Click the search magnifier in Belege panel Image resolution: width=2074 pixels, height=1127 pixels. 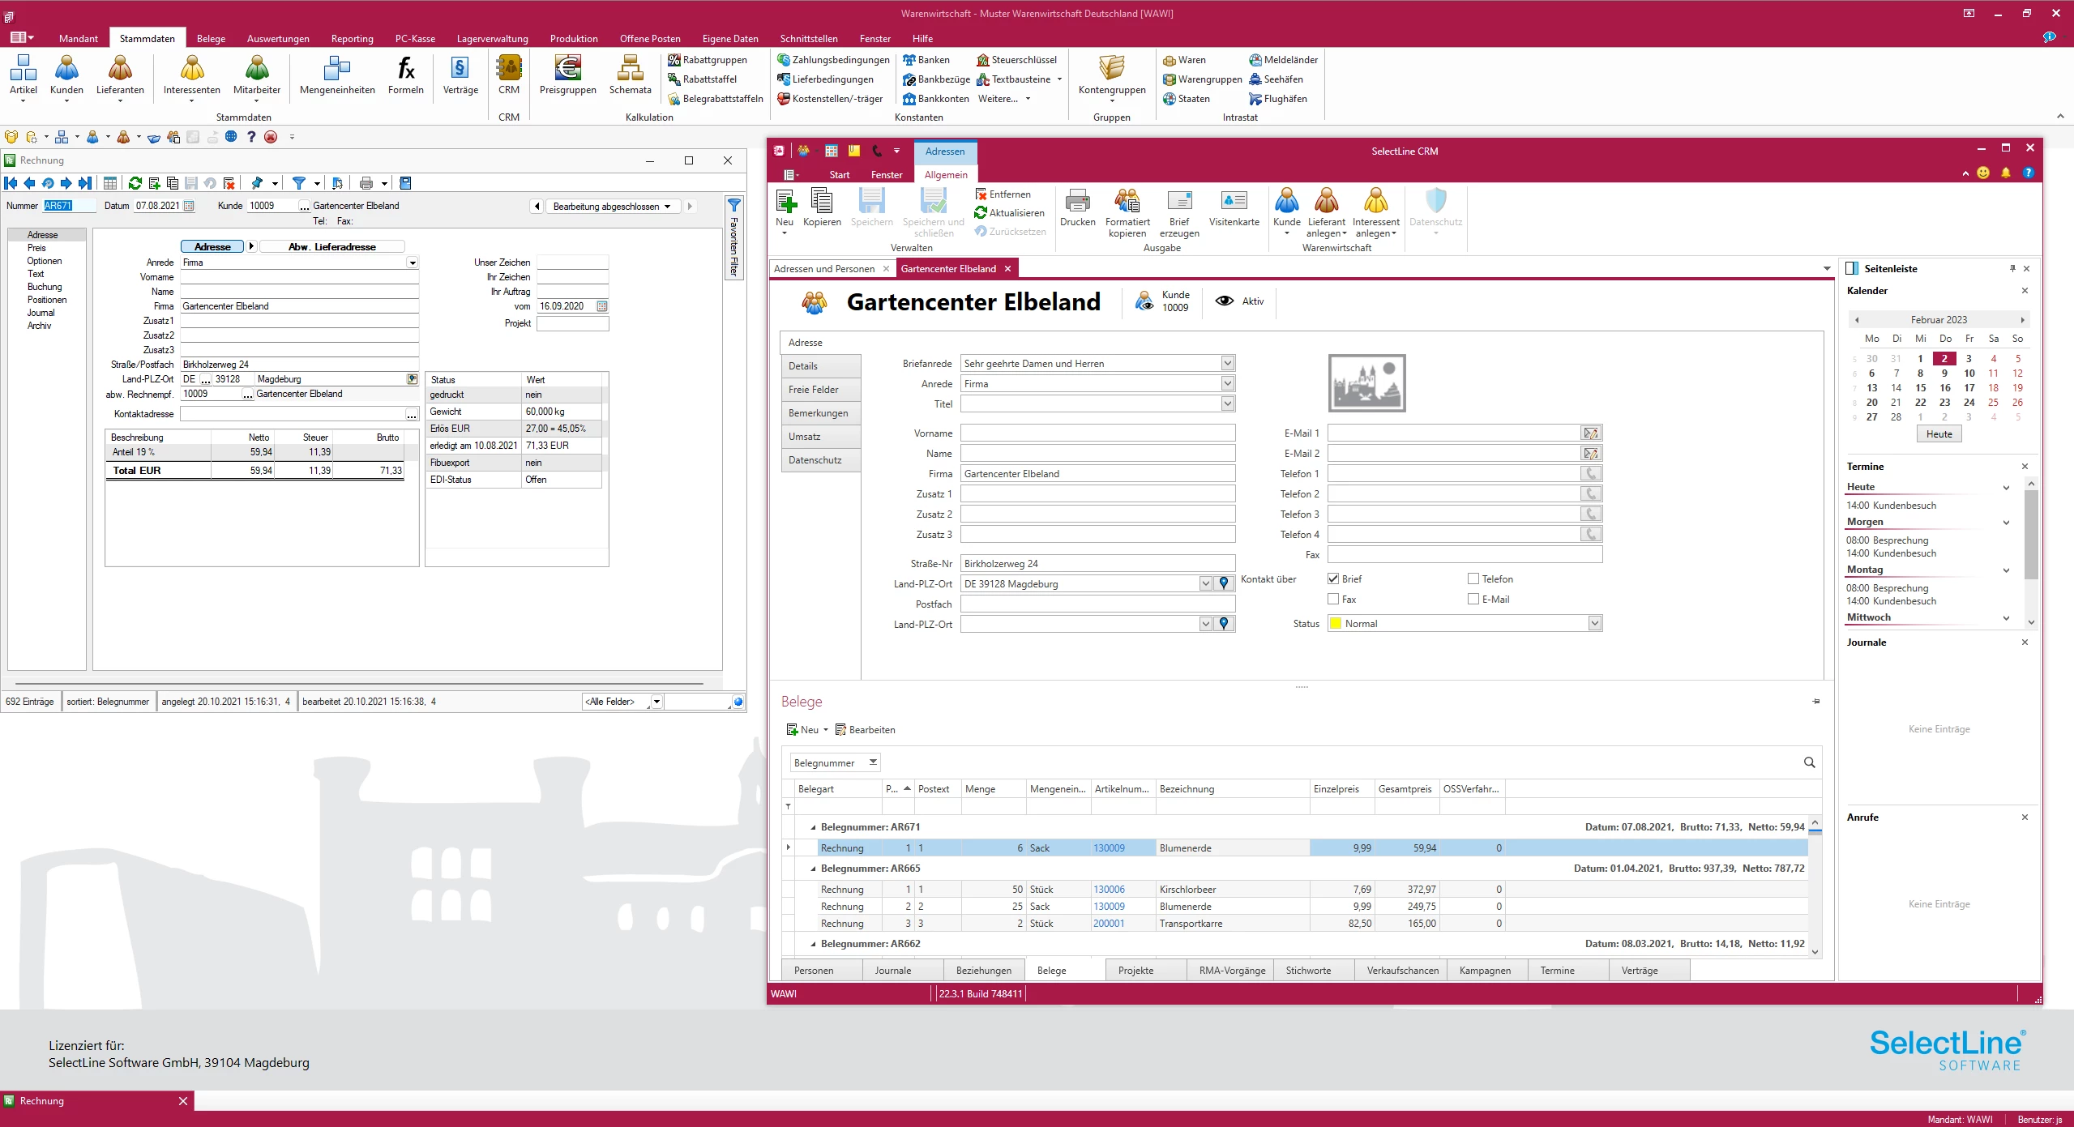tap(1809, 762)
